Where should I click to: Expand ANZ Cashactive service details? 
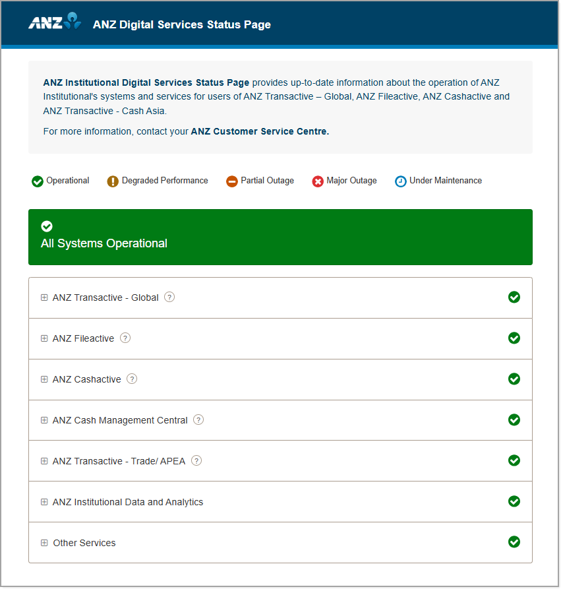[x=44, y=379]
